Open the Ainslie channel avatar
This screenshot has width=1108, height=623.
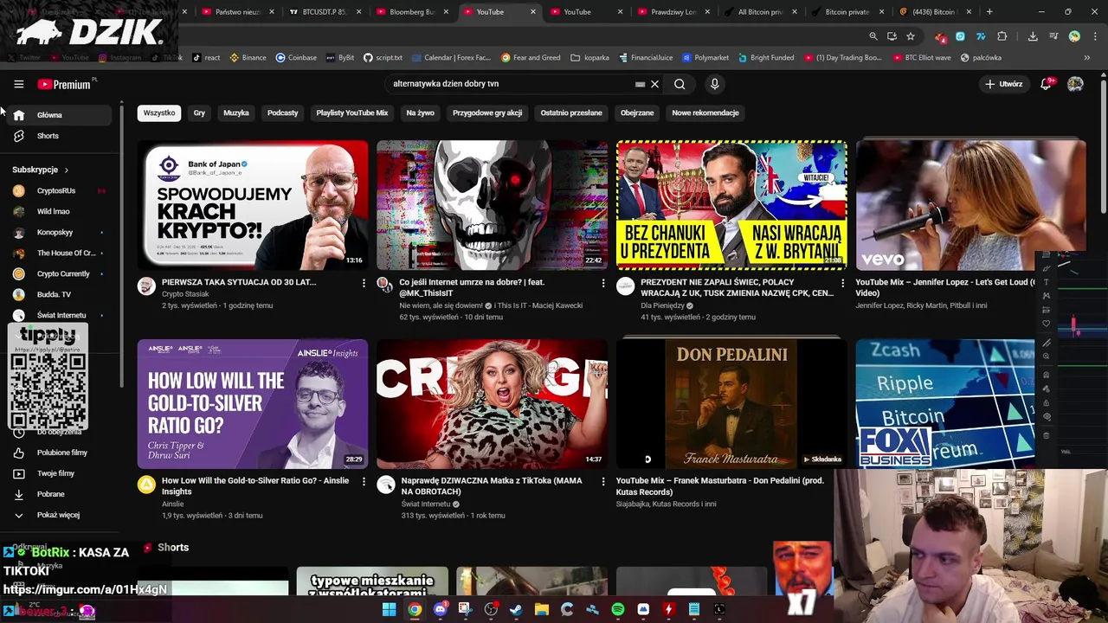click(146, 485)
